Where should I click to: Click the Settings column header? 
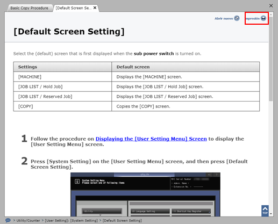(x=62, y=67)
